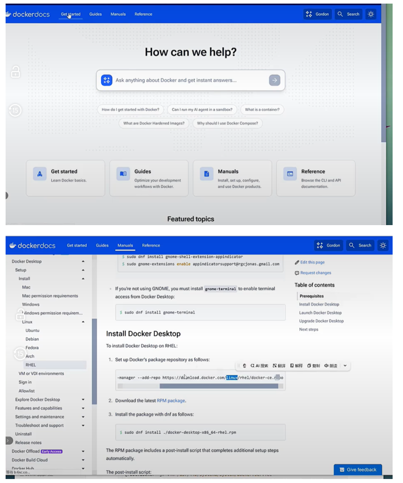Open the Ubuntu install page in sidebar
This screenshot has width=403, height=483.
32,331
